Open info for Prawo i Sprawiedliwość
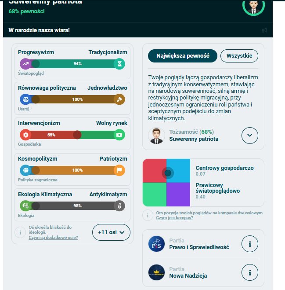Viewport: 285px width, 290px height. (x=250, y=244)
